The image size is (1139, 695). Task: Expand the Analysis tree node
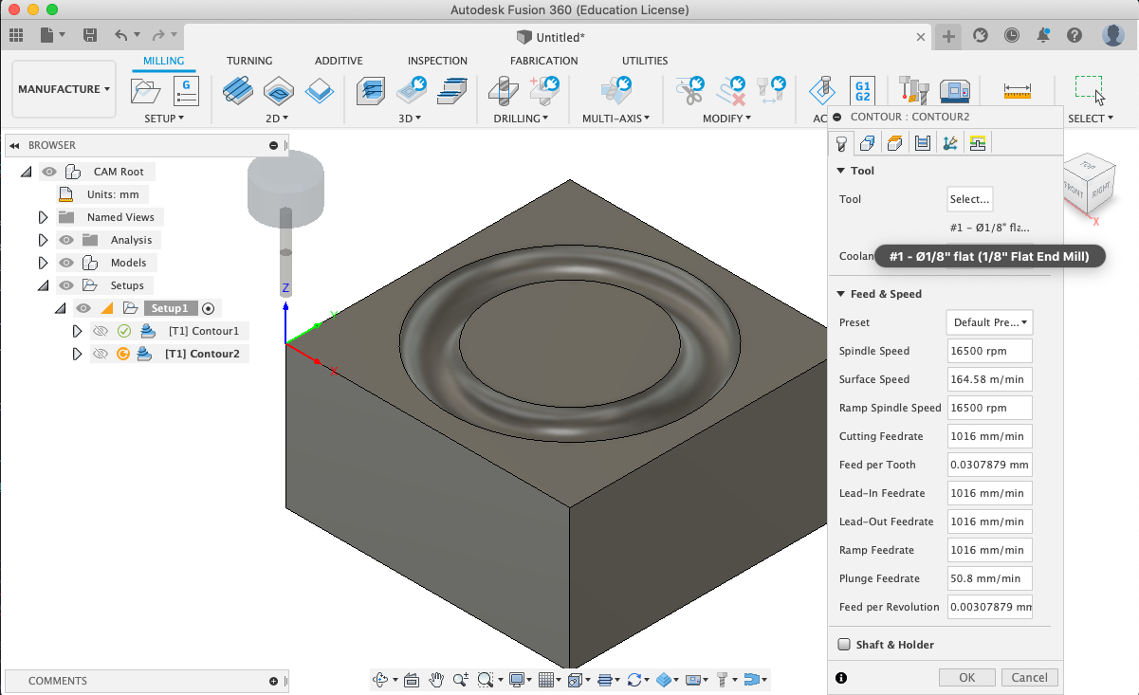pyautogui.click(x=43, y=240)
